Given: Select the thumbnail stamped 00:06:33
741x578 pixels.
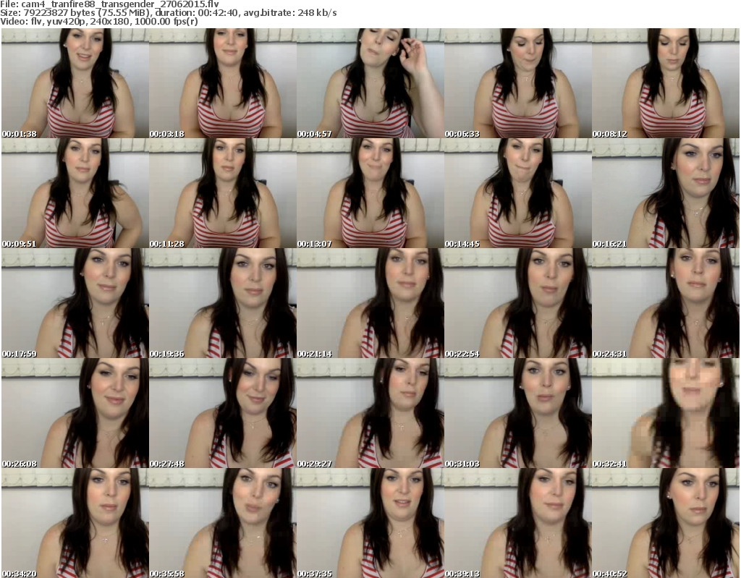Looking at the screenshot, I should tap(518, 83).
